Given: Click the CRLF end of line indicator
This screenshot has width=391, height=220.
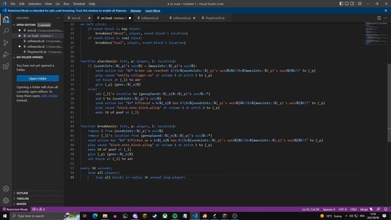Looking at the screenshot, I should [x=353, y=209].
